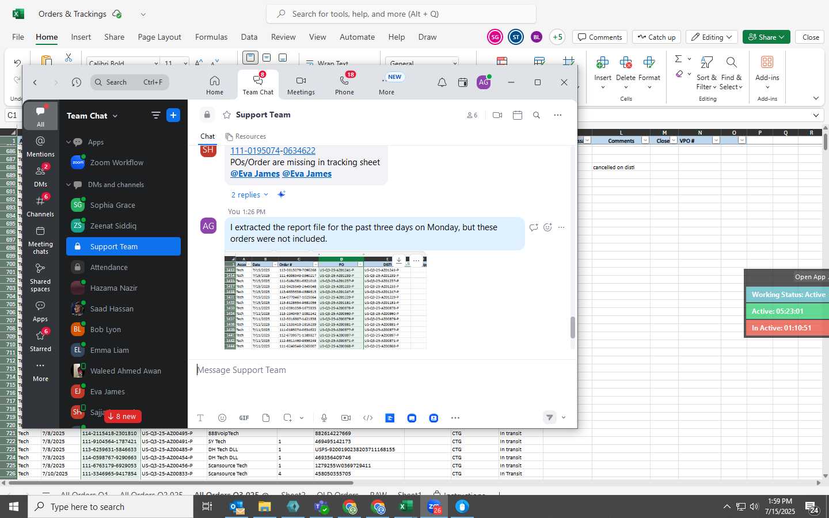829x518 pixels.
Task: Reply to the extracted report message
Action: click(534, 227)
